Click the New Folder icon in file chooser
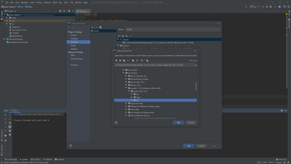The height and width of the screenshot is (164, 291). pyautogui.click(x=133, y=60)
